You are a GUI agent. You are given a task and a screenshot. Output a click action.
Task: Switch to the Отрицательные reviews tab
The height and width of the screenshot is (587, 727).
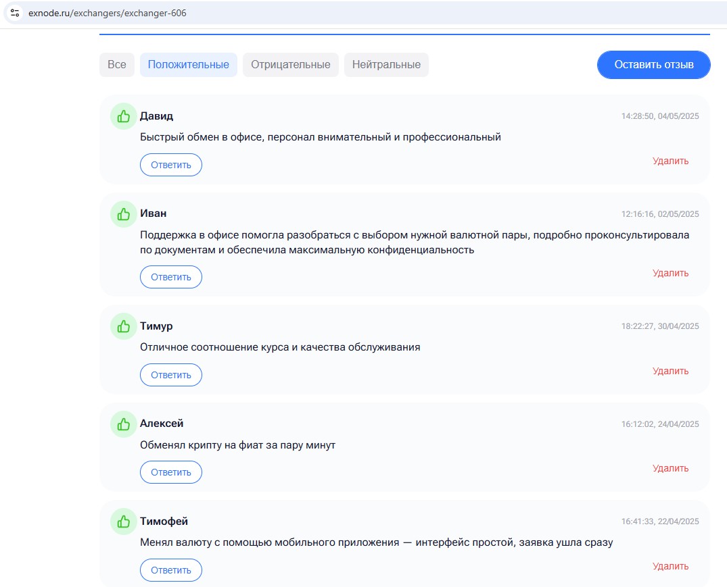click(x=290, y=65)
